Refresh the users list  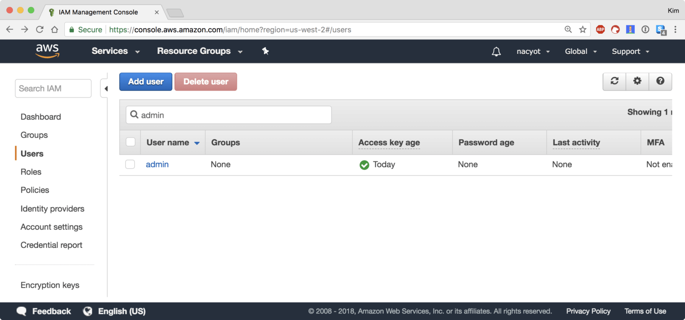pos(614,81)
